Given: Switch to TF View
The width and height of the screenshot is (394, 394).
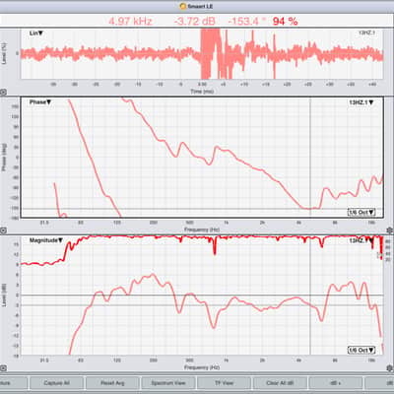Looking at the screenshot, I should pyautogui.click(x=224, y=383).
